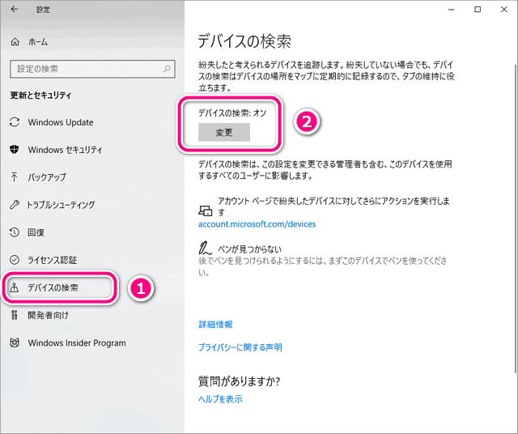Viewport: 518px width, 434px height.
Task: Click the devices icon beside account text
Action: pos(205,211)
